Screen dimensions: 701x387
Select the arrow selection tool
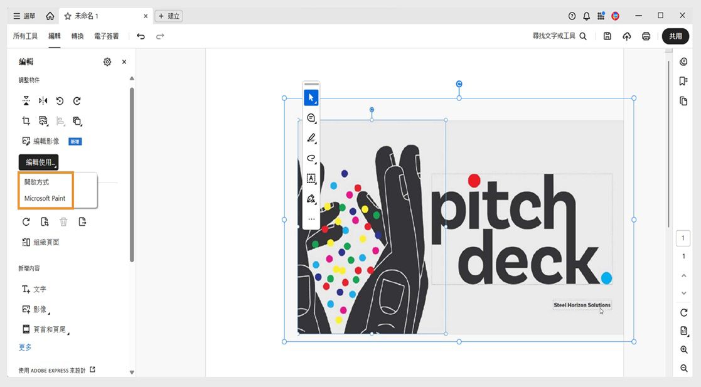pos(311,97)
